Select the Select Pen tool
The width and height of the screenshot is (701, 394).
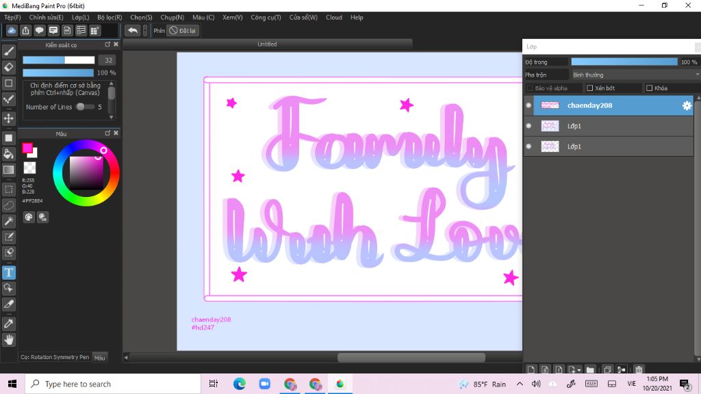8,237
